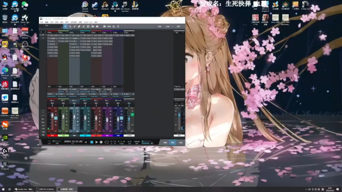Start playback with the Play button
The width and height of the screenshot is (342, 192).
point(97,142)
